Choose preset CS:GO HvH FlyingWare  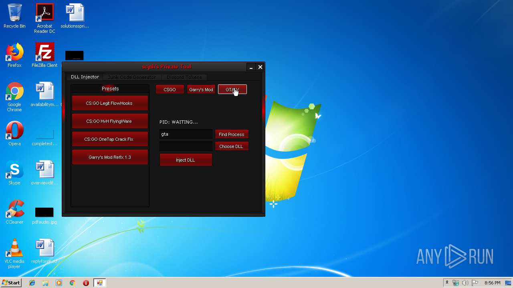click(110, 121)
